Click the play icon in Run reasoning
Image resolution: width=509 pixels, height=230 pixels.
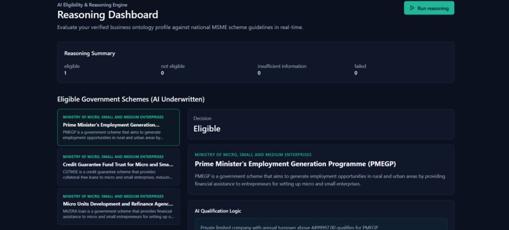[412, 8]
